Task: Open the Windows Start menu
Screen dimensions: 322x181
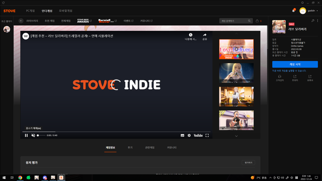Action: click(x=4, y=178)
